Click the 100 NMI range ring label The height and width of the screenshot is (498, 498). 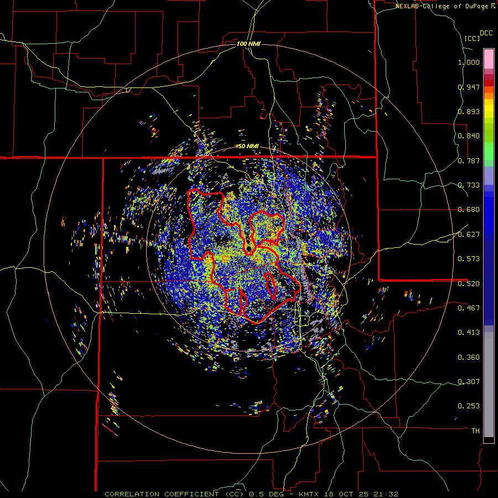click(248, 44)
